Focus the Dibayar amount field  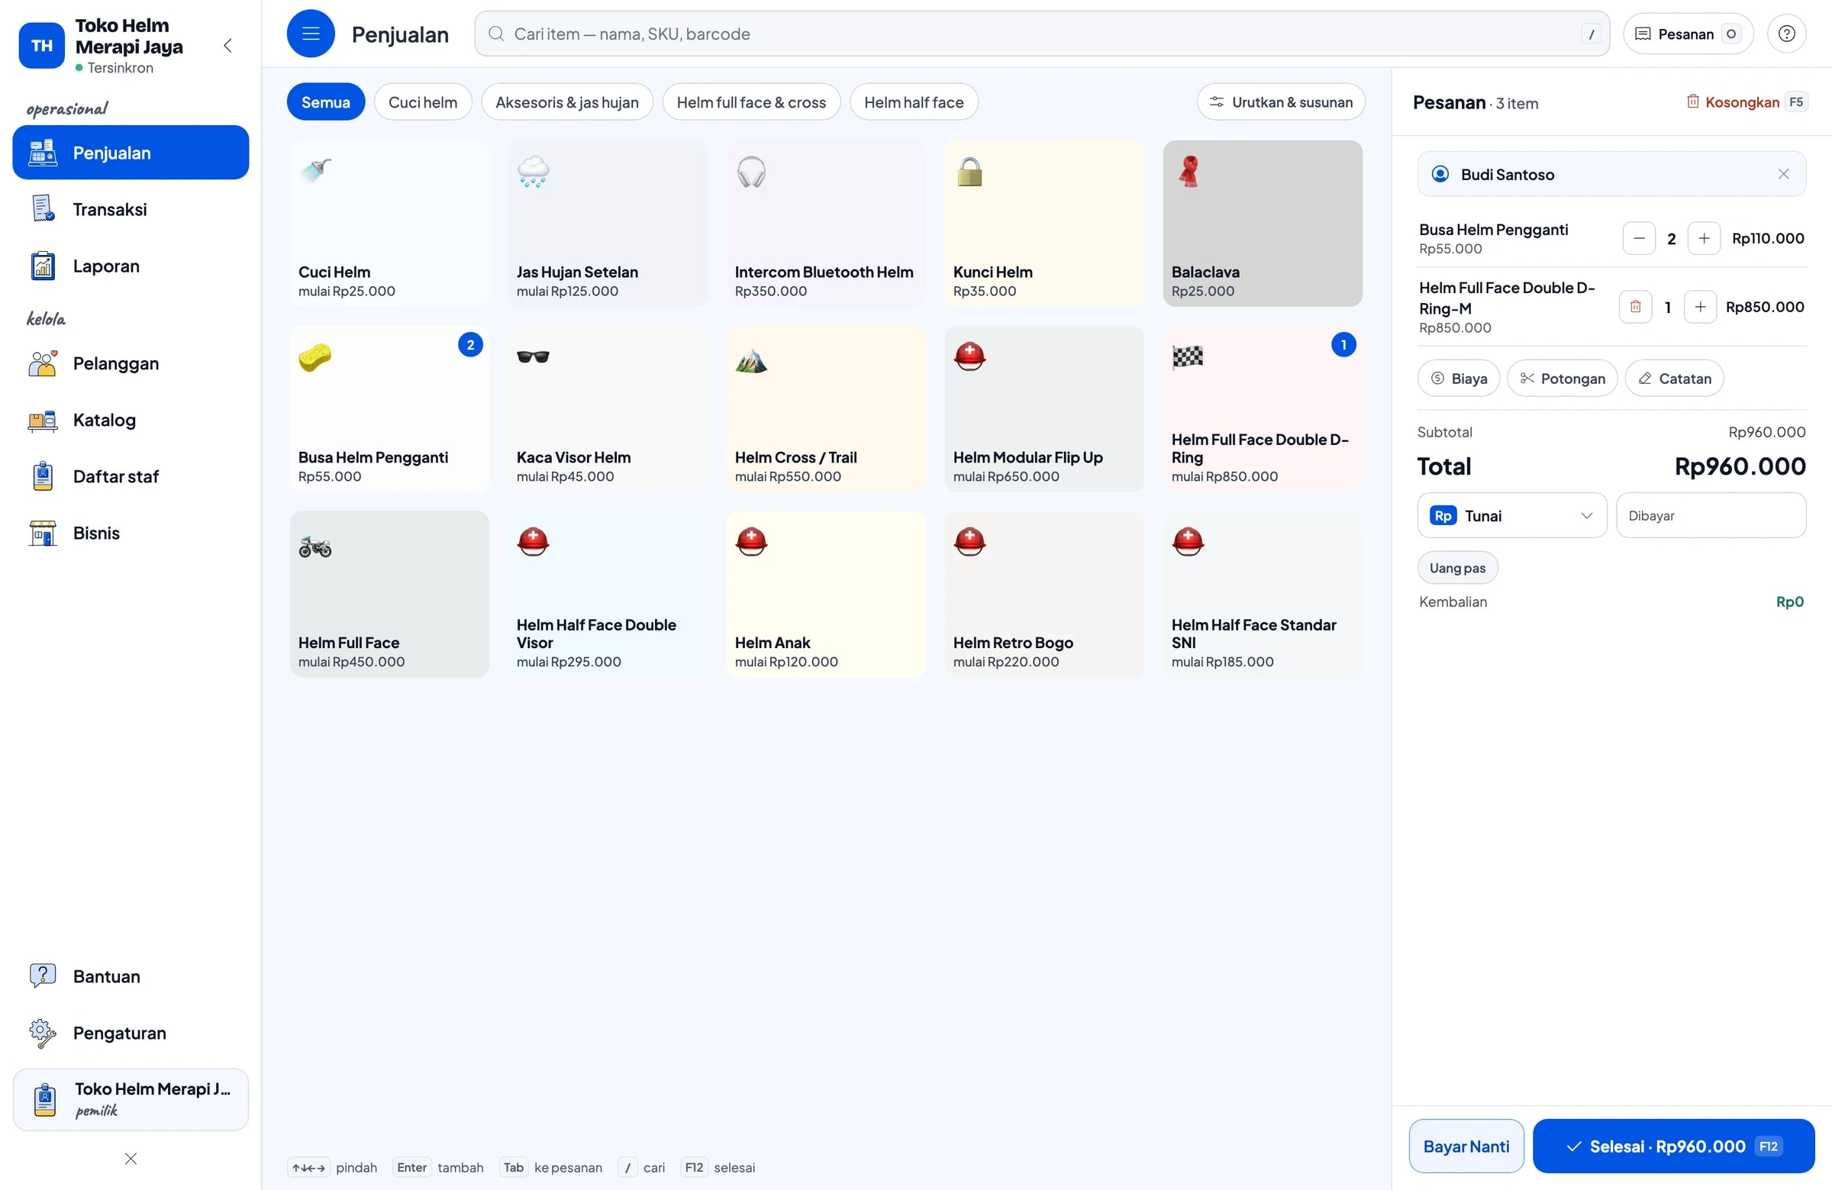coord(1711,516)
